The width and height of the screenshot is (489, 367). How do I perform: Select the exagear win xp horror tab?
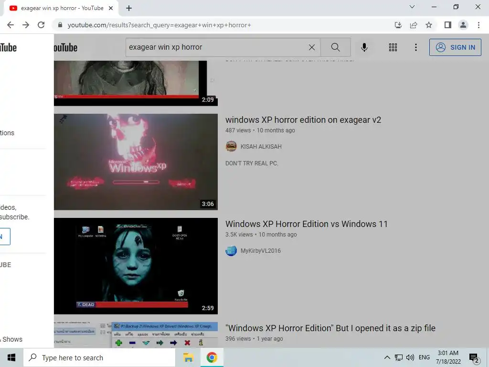(61, 9)
